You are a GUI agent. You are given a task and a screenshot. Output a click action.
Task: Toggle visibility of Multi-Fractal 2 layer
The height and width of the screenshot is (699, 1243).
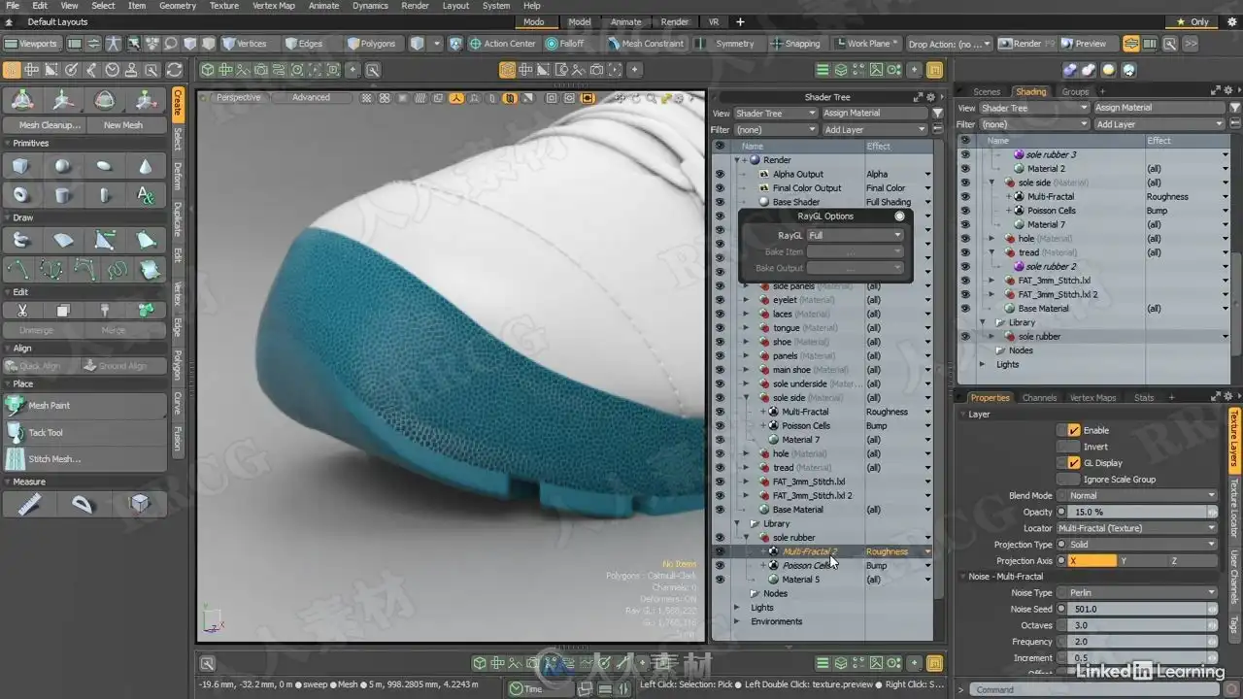[x=720, y=551]
